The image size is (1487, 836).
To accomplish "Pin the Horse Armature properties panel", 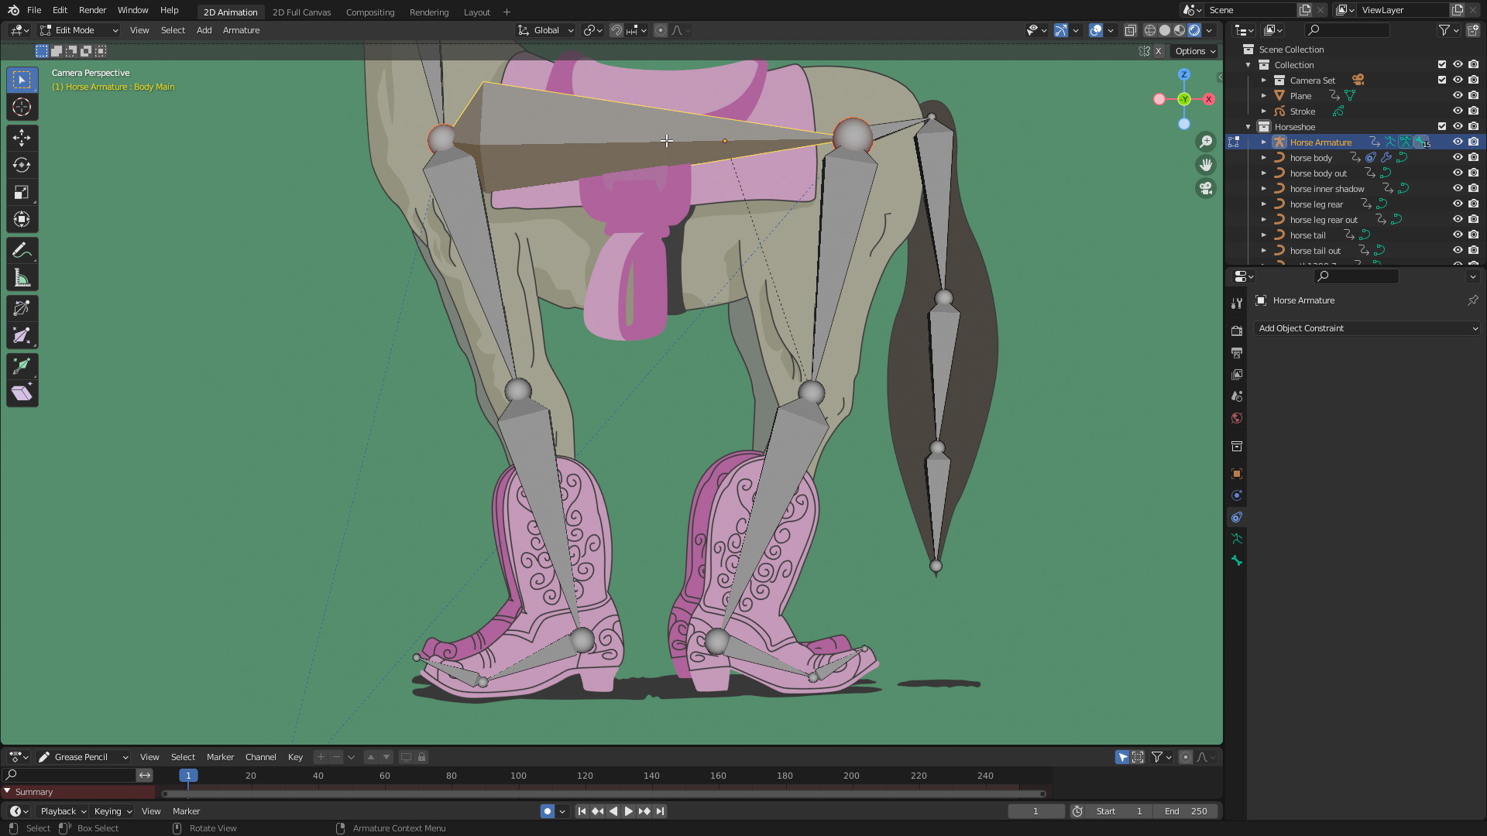I will (x=1472, y=300).
